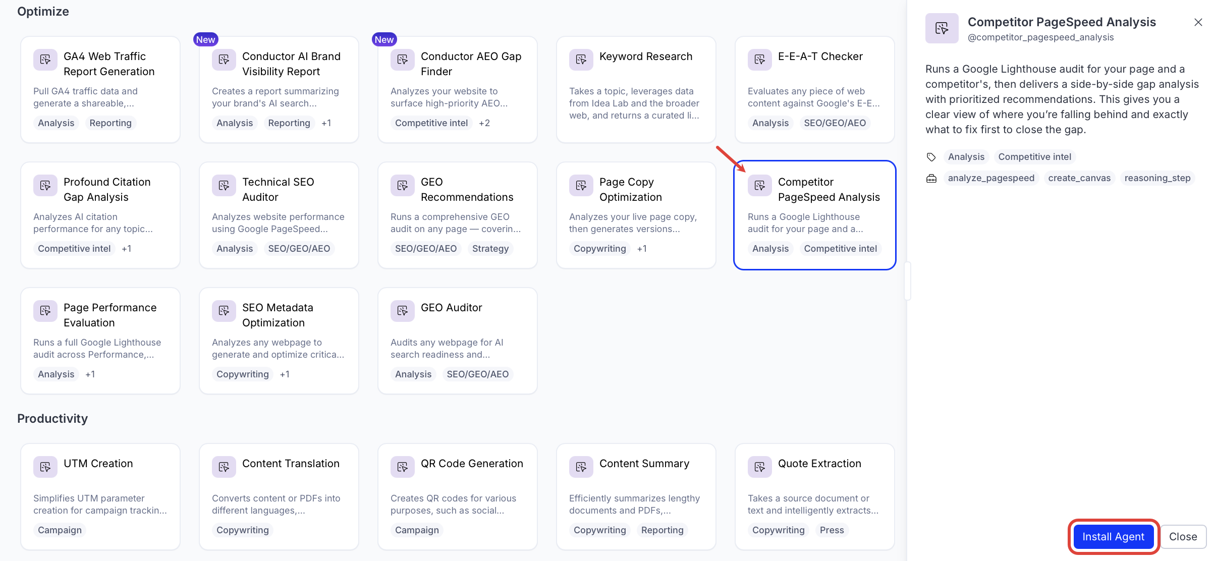Click the tag icon beside Analysis label
This screenshot has height=561, width=1214.
click(x=931, y=157)
